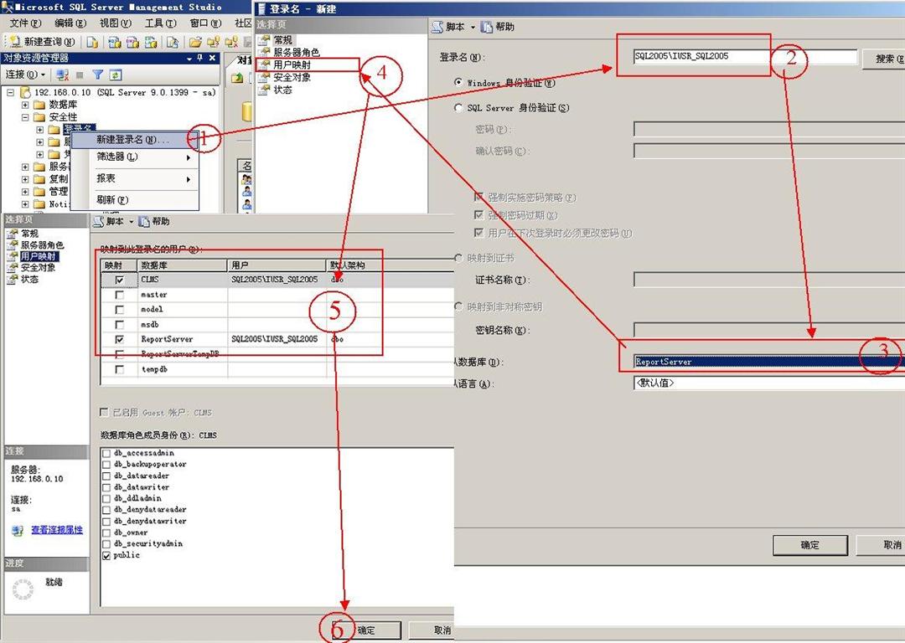Expand the 管理 tree folder
Image resolution: width=905 pixels, height=643 pixels.
(x=25, y=192)
